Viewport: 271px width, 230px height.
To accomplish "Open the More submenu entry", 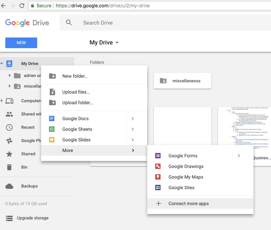I will [94, 150].
